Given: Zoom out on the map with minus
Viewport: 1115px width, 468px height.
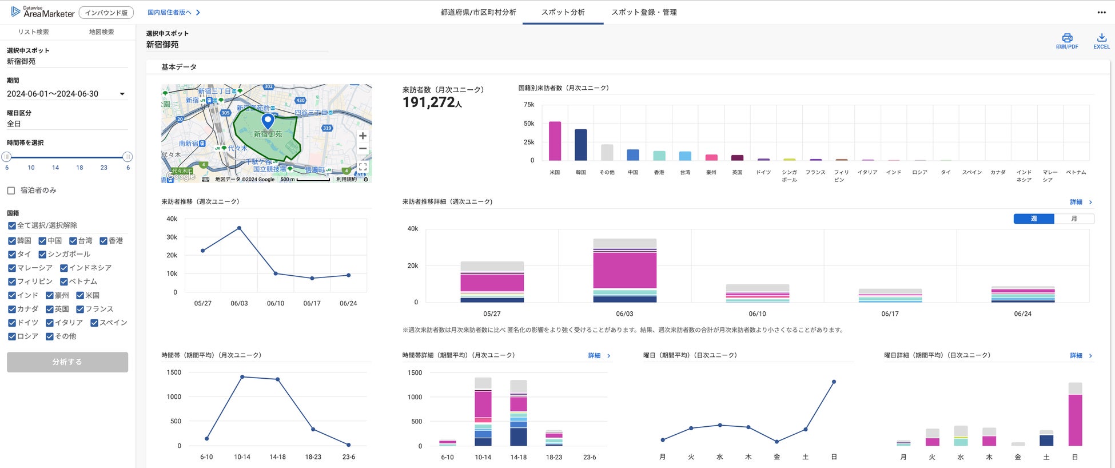Looking at the screenshot, I should pos(363,149).
